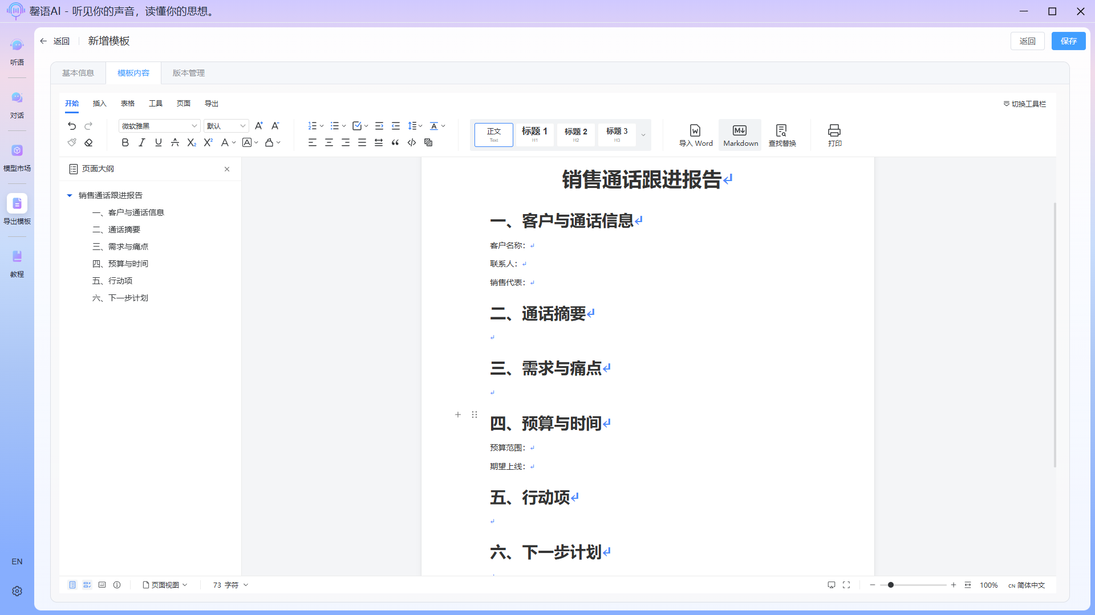The width and height of the screenshot is (1095, 615).
Task: Switch to 插入 ribbon tab
Action: [100, 104]
